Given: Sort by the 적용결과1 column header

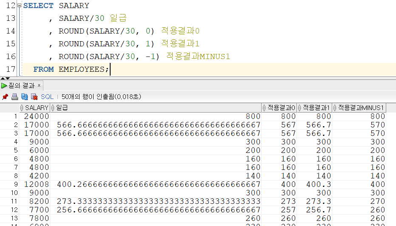Looking at the screenshot, I should tap(314, 108).
